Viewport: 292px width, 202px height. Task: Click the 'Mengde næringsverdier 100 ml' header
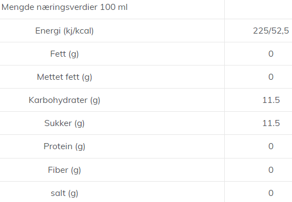pos(64,8)
